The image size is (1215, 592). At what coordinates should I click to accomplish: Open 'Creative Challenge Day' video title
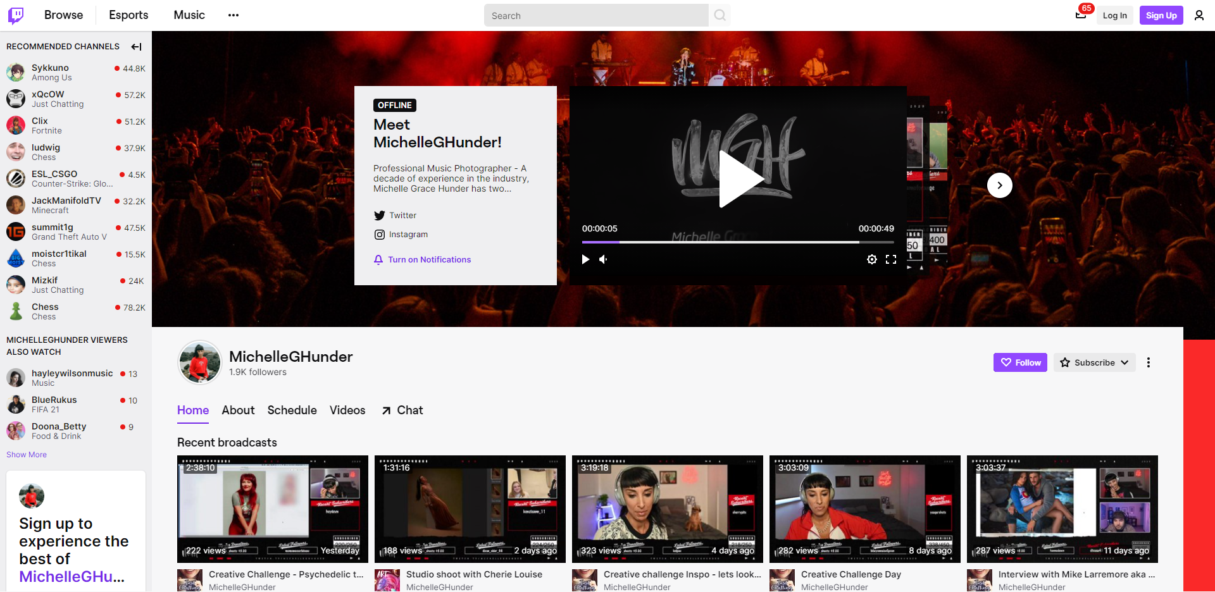[851, 574]
